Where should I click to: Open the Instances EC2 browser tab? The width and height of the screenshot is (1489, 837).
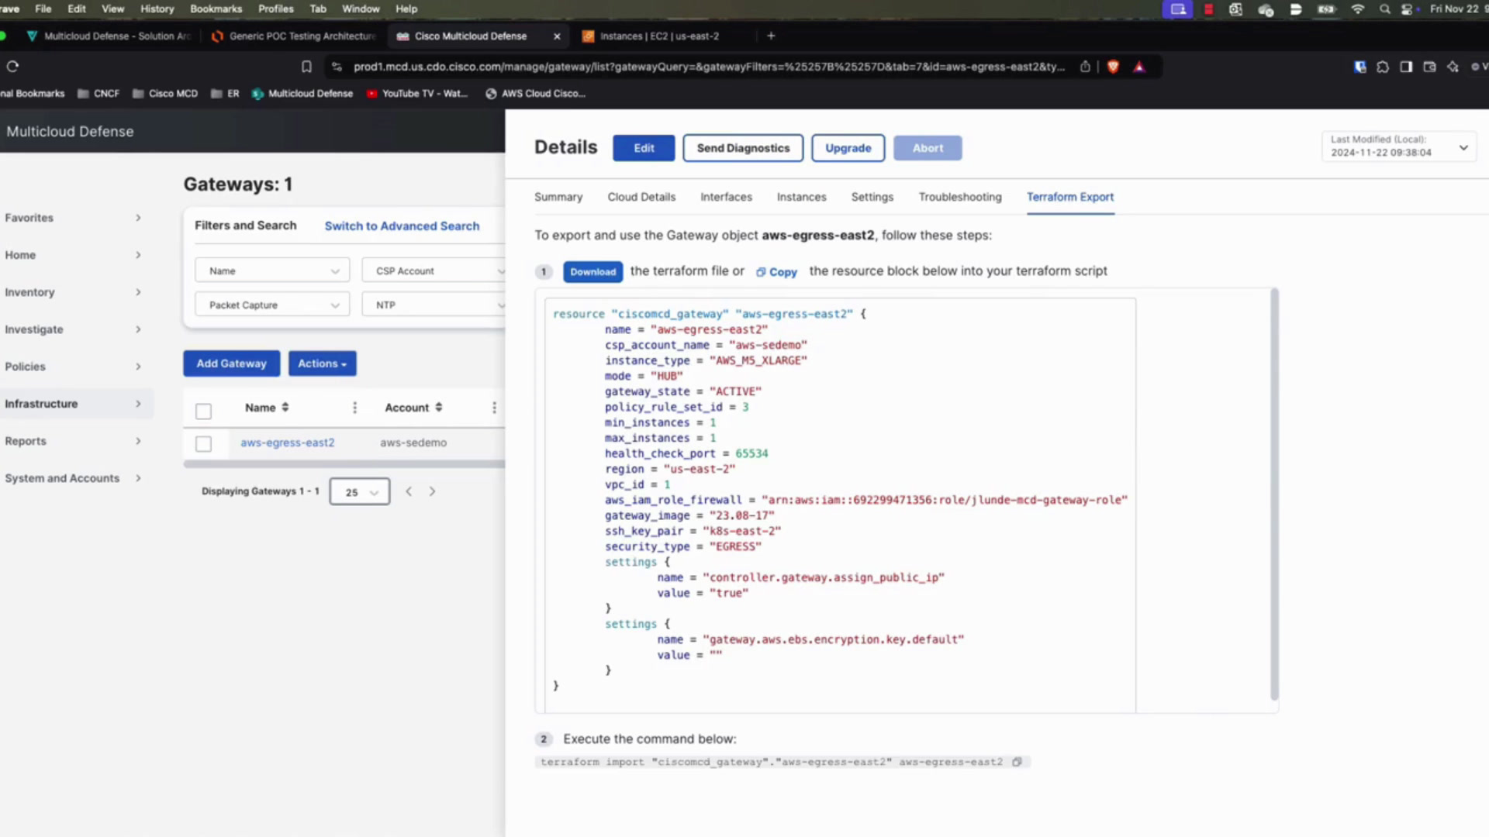coord(659,36)
